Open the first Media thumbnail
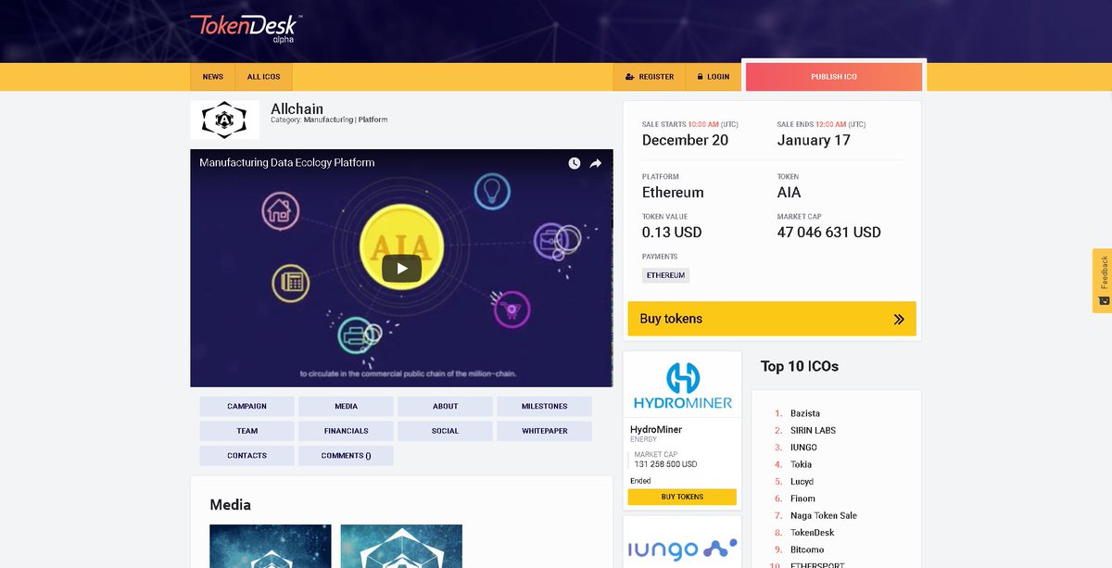This screenshot has width=1112, height=568. coord(270,547)
